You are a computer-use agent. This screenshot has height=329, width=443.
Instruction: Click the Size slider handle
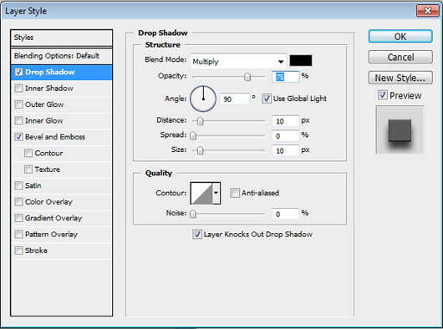pyautogui.click(x=200, y=150)
